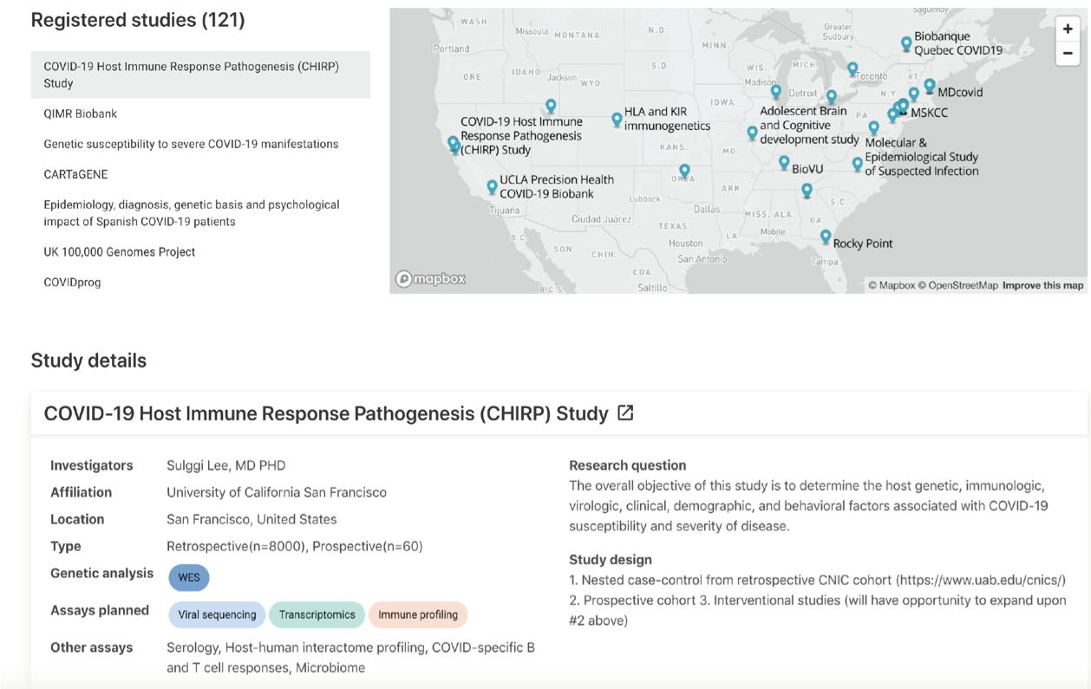Image resolution: width=1091 pixels, height=689 pixels.
Task: Open the Improve this map link
Action: coord(1042,285)
